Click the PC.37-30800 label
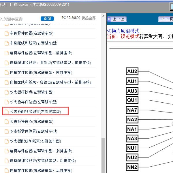173x173 pixels. click(x=71, y=18)
